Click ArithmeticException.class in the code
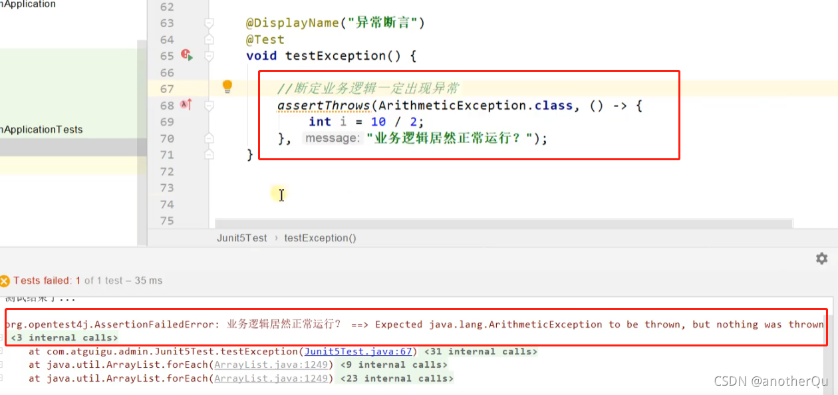Viewport: 838px width, 395px height. [476, 105]
